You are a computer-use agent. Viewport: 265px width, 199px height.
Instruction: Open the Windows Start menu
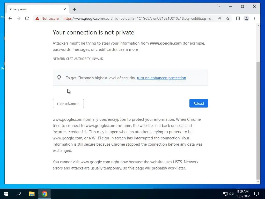tap(6, 194)
